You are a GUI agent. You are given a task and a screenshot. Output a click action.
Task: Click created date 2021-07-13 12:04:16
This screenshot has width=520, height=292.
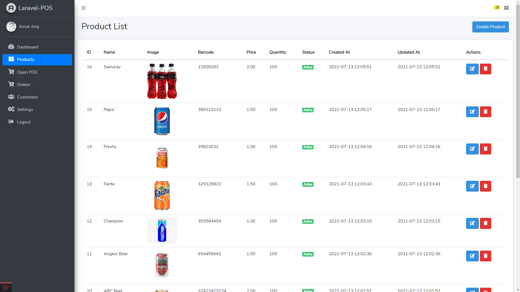pos(350,147)
